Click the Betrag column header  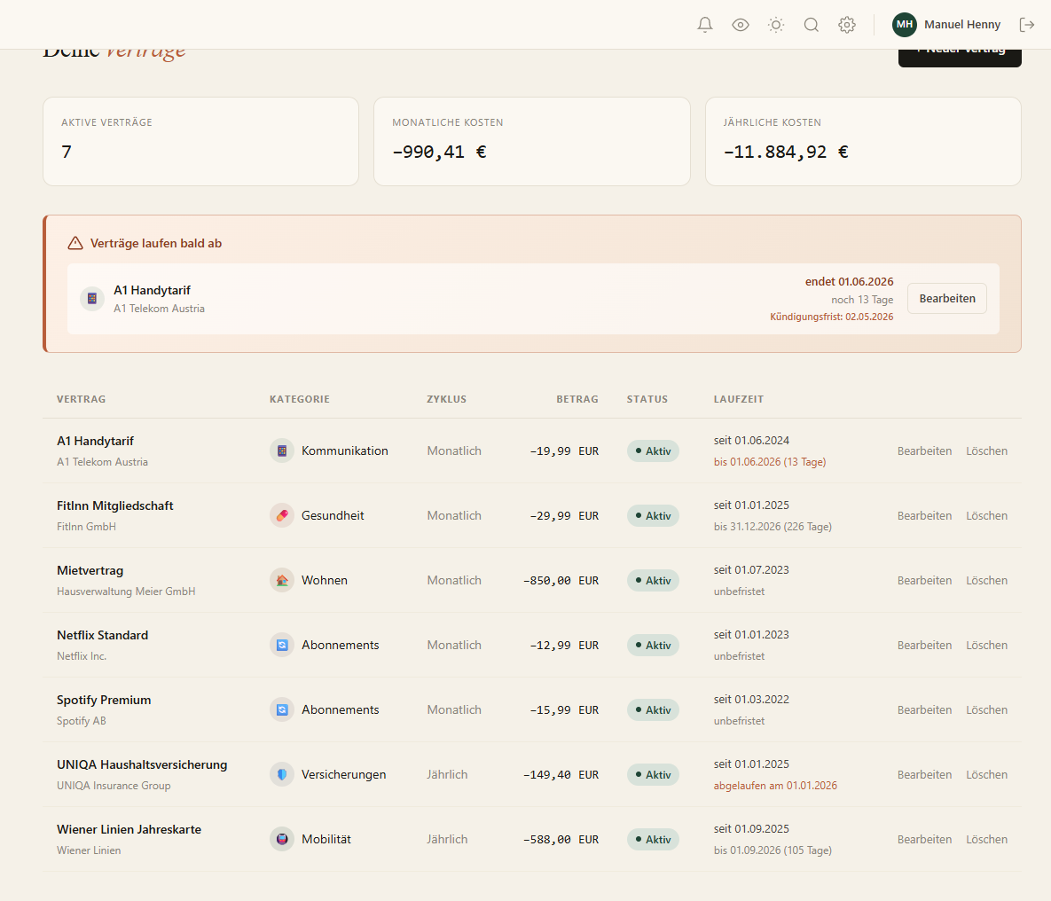click(577, 399)
